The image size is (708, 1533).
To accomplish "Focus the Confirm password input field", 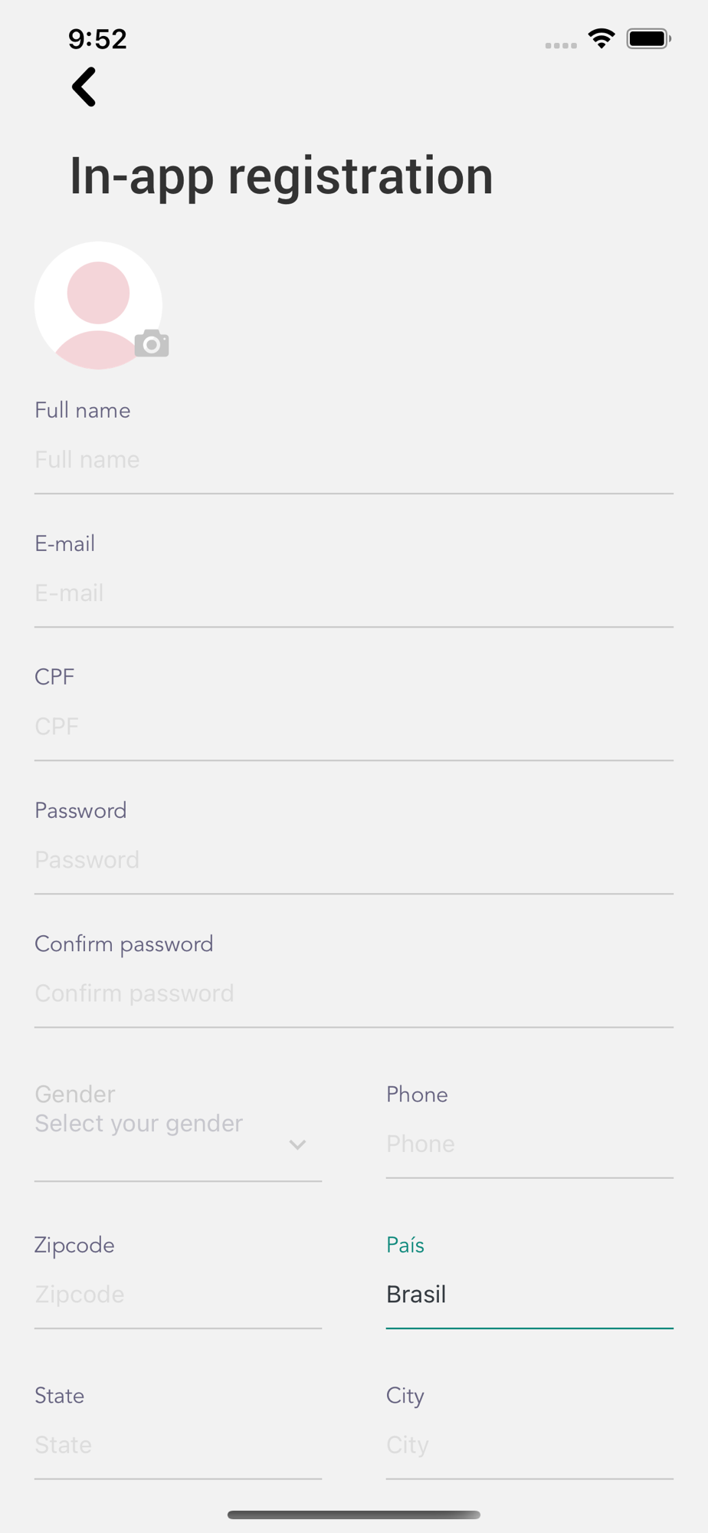I will (x=354, y=993).
